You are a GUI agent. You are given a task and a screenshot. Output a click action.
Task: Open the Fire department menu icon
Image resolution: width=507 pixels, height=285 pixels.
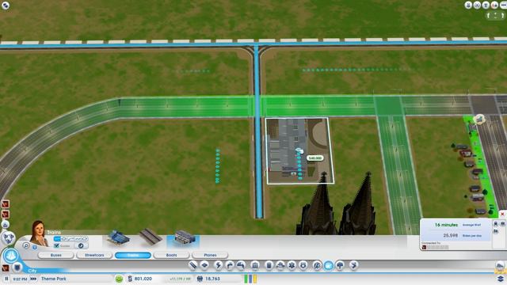[280, 265]
